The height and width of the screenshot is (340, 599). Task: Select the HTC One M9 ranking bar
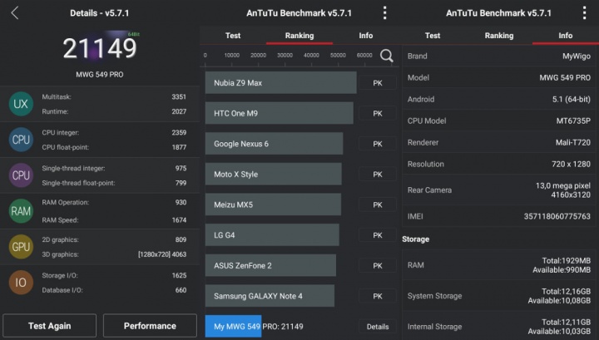(280, 113)
